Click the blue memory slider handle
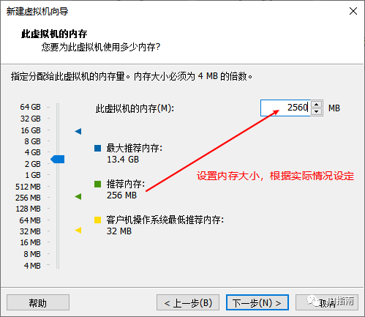The height and width of the screenshot is (317, 365). coord(58,159)
